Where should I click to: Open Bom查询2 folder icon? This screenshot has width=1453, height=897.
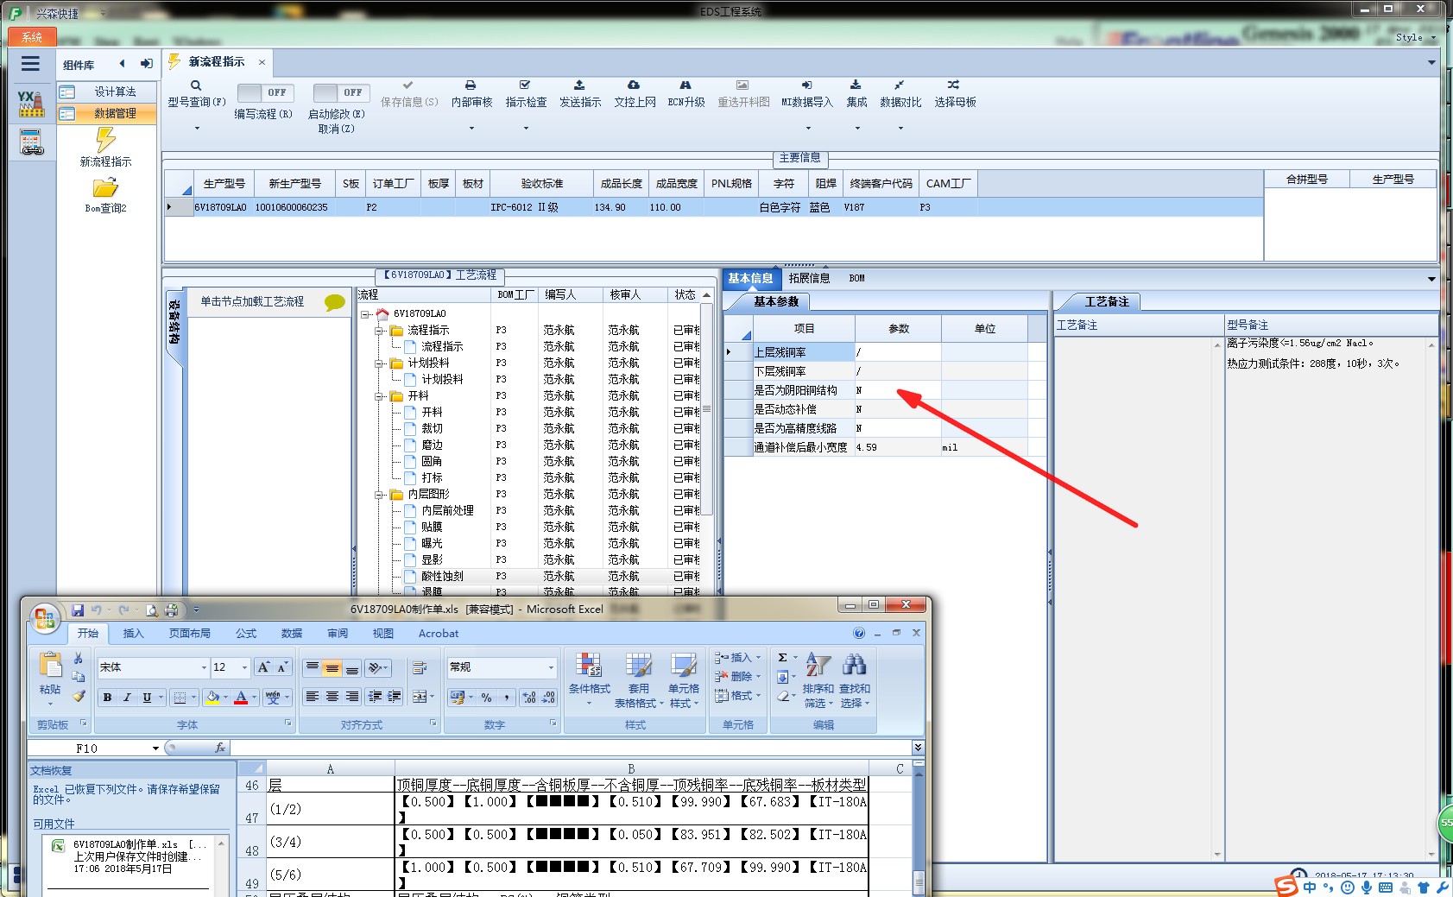tap(105, 188)
